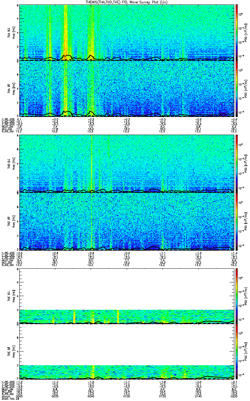Click the 0020 time tick label
This screenshot has width=250, height=401.
tap(55, 396)
